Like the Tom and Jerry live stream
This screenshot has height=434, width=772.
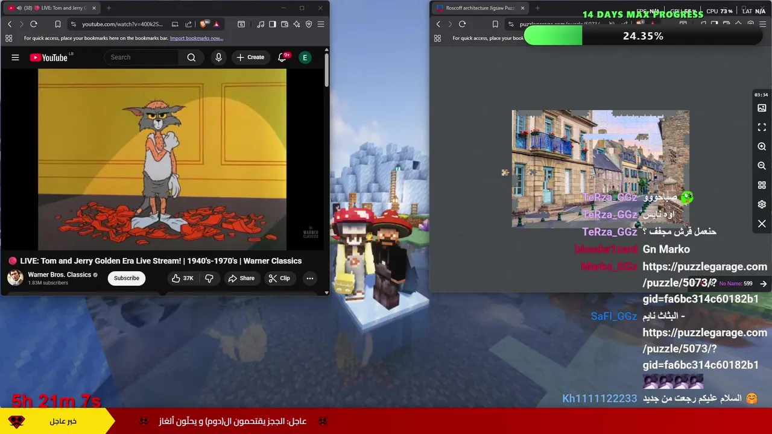point(182,278)
